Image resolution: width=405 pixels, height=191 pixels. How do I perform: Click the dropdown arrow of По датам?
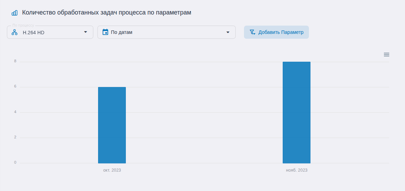(228, 32)
